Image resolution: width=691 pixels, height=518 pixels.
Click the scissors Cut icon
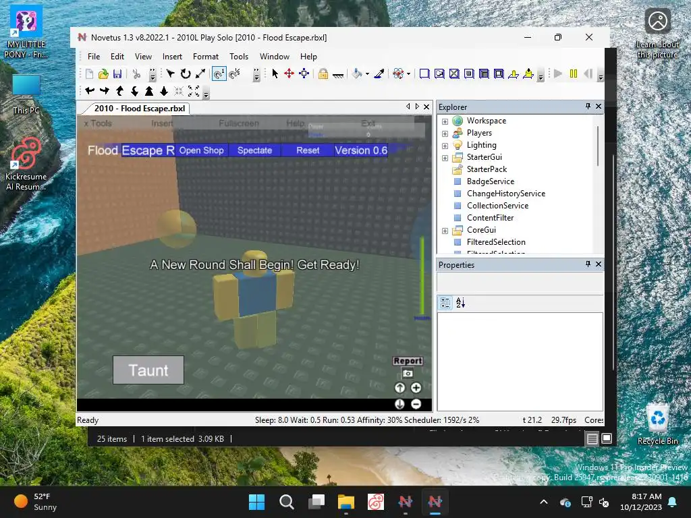coord(136,74)
